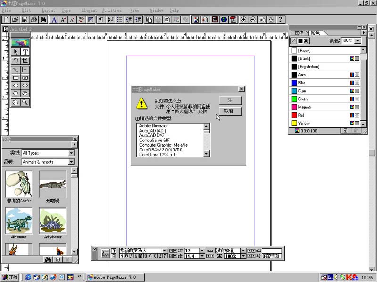Toggle Bold in the control palette
377x282 pixels.
coord(126,256)
